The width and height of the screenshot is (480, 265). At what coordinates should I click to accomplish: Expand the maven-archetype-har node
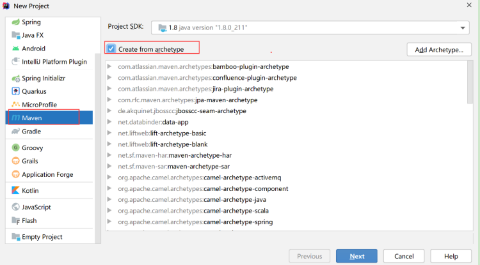109,155
